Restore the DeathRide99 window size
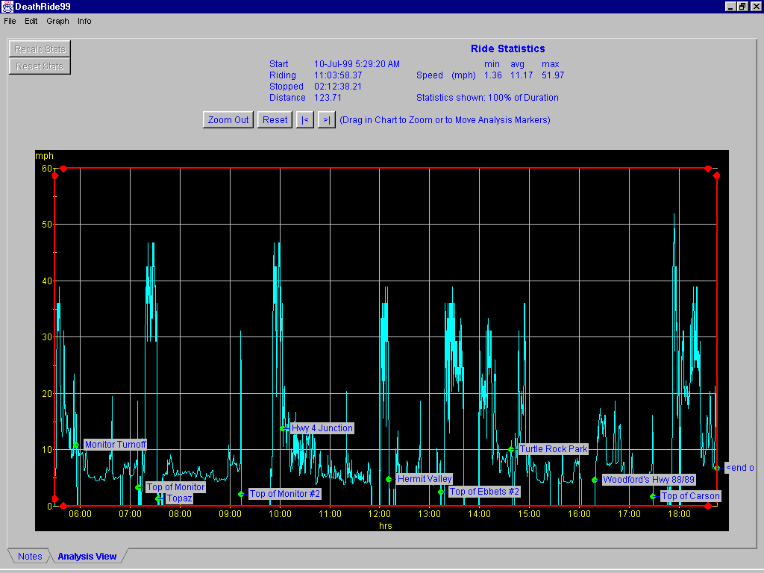 click(742, 6)
